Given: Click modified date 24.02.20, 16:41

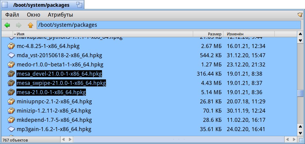Looking at the screenshot, I should (246, 129).
